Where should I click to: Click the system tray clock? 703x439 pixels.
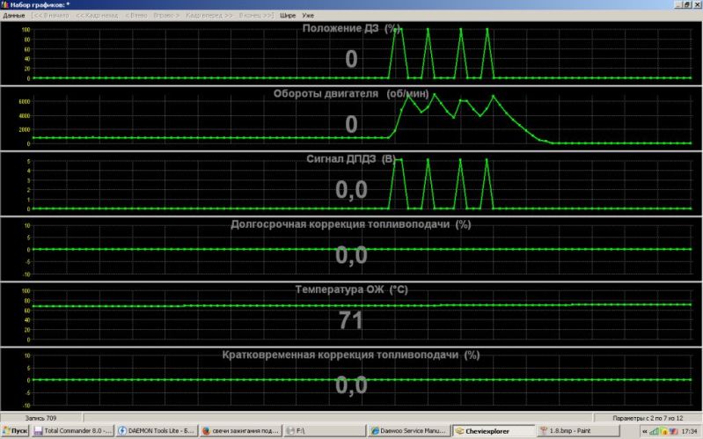coord(687,431)
